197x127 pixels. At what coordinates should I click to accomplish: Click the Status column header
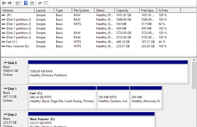105,10
